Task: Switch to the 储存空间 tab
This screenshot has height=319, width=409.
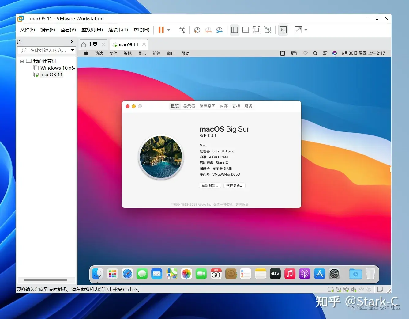Action: (x=207, y=106)
